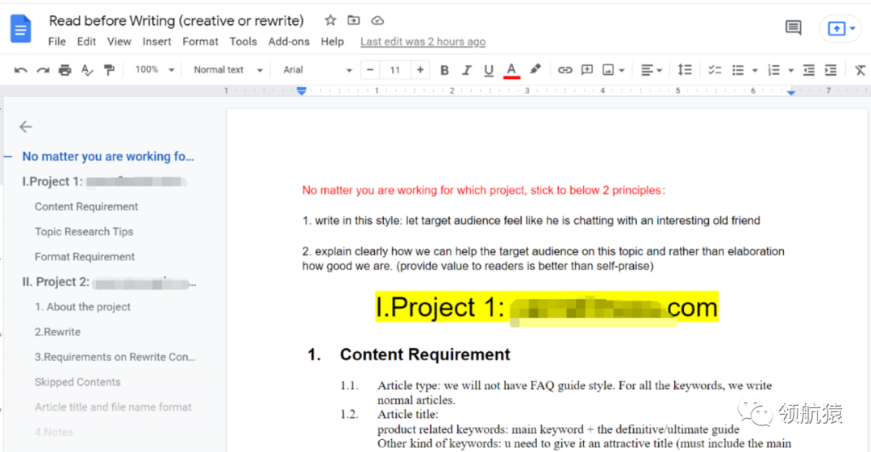Viewport: 871px width, 452px height.
Task: Star this document
Action: pyautogui.click(x=330, y=21)
